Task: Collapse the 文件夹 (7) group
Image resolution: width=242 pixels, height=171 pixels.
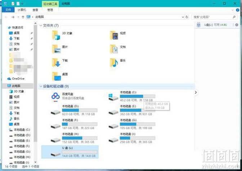Action: click(41, 26)
